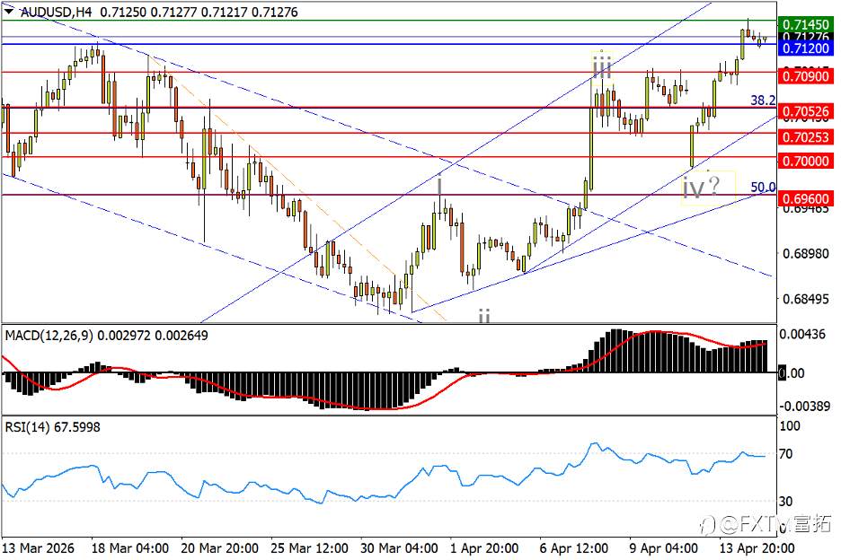841x560 pixels.
Task: Select the 50.0 Fibonacci level label
Action: tap(763, 187)
